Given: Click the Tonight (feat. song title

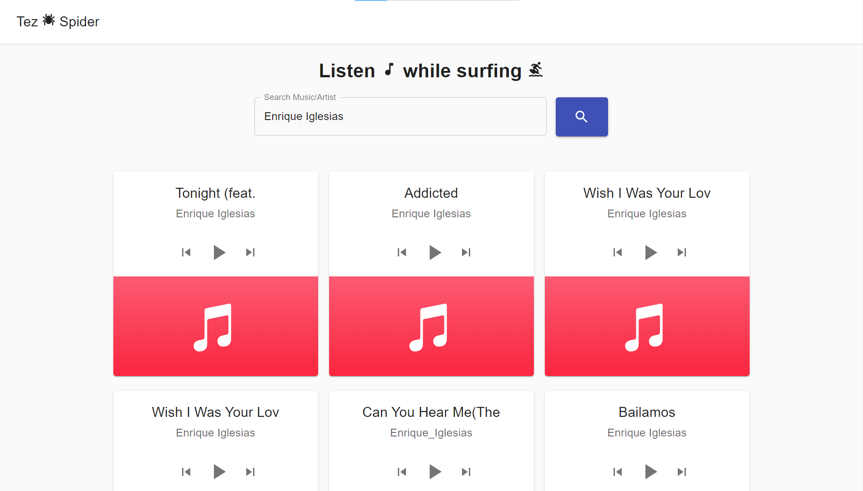Looking at the screenshot, I should 216,193.
